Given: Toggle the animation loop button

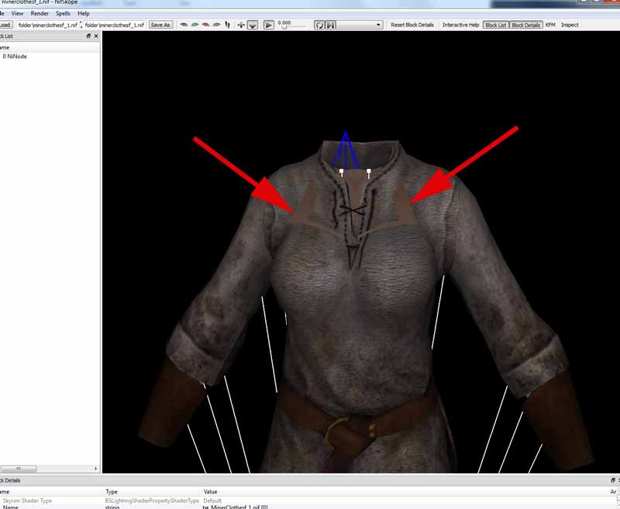Looking at the screenshot, I should (x=319, y=26).
